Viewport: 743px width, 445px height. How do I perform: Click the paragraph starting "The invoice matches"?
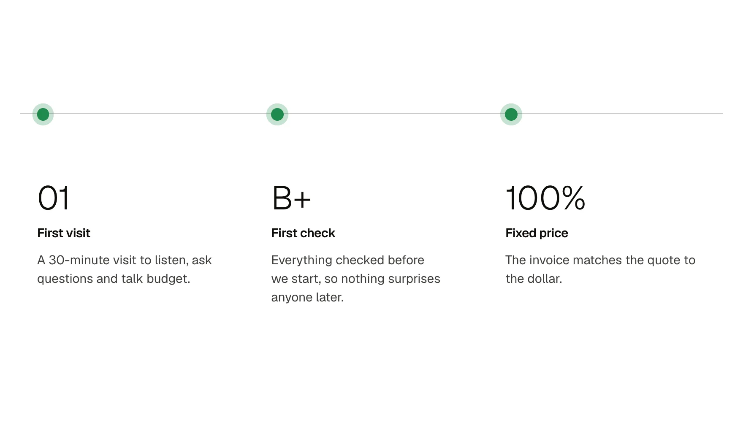600,269
